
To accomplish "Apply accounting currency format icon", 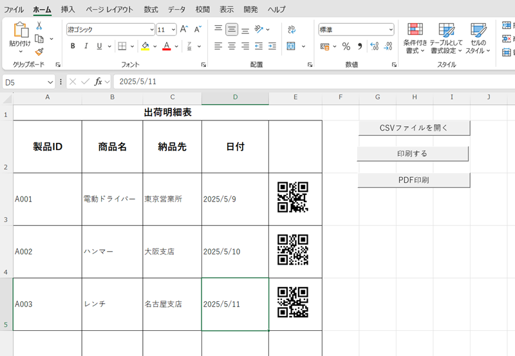I will [x=325, y=46].
